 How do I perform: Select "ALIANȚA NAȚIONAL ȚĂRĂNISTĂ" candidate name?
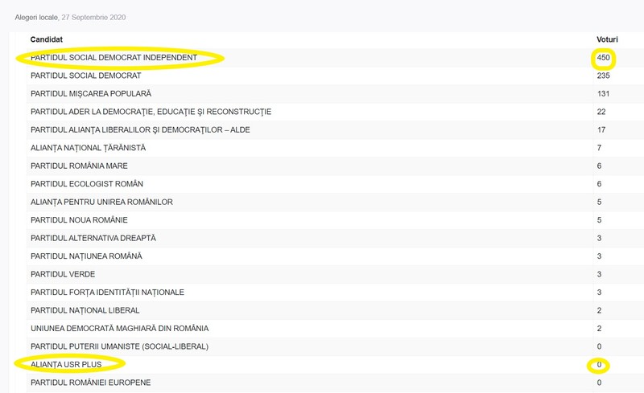88,148
